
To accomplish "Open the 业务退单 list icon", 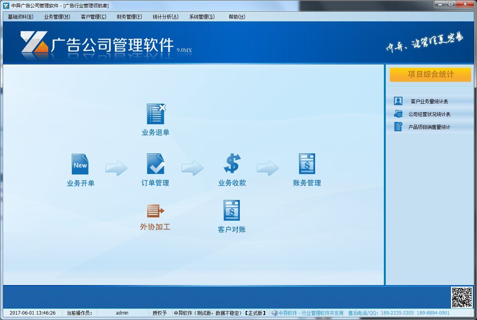I will point(156,114).
